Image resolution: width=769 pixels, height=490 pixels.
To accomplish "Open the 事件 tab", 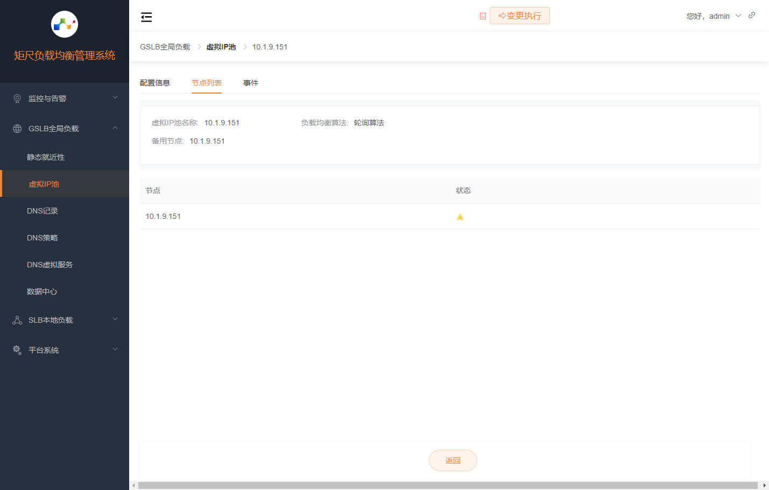I will click(x=251, y=83).
